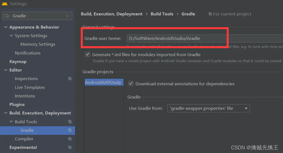Screen dimensions: 283x153
Task: Open Keymap settings
Action: click(18, 62)
